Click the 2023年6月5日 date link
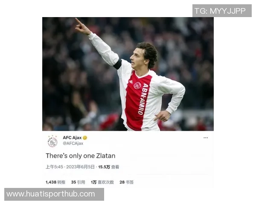Viewport: 256px width, 205px height. point(80,167)
